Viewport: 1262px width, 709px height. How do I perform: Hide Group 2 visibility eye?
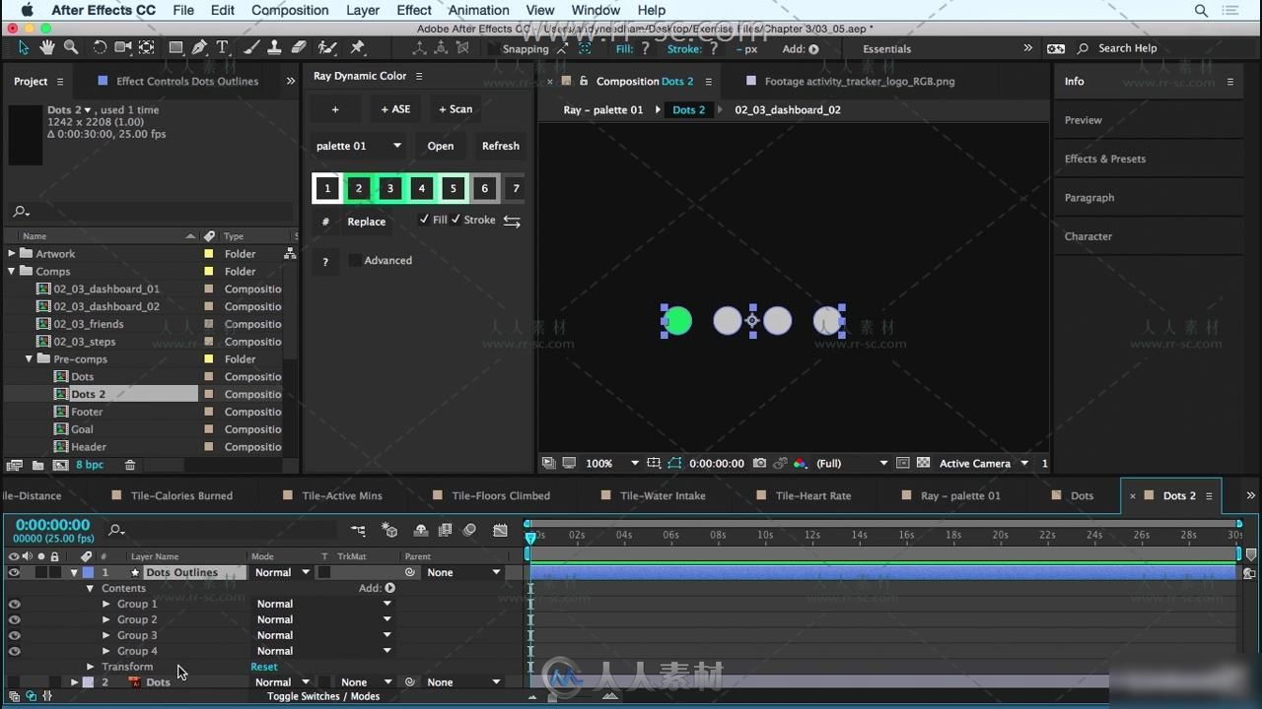click(14, 619)
